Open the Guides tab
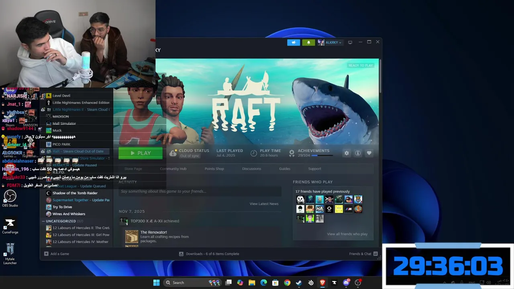This screenshot has width=514, height=289. [x=285, y=169]
